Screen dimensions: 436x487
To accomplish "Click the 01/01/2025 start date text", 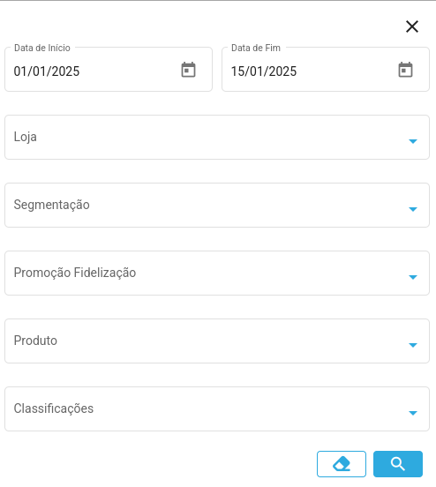I will pos(47,71).
